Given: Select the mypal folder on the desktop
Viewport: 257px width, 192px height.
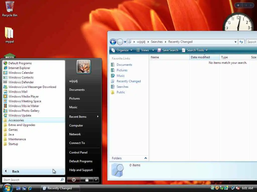Looking at the screenshot, I should pyautogui.click(x=10, y=35).
